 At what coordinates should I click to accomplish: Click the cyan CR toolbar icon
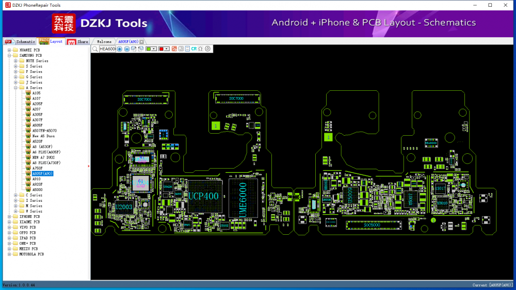coord(194,49)
